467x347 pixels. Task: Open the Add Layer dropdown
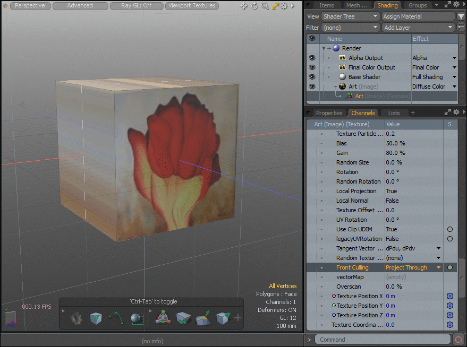(x=418, y=27)
